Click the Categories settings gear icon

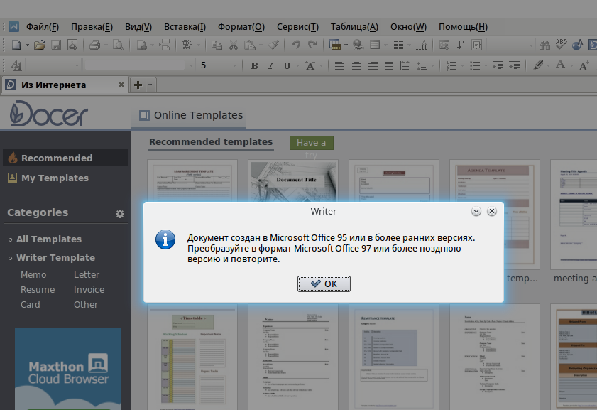(x=120, y=214)
